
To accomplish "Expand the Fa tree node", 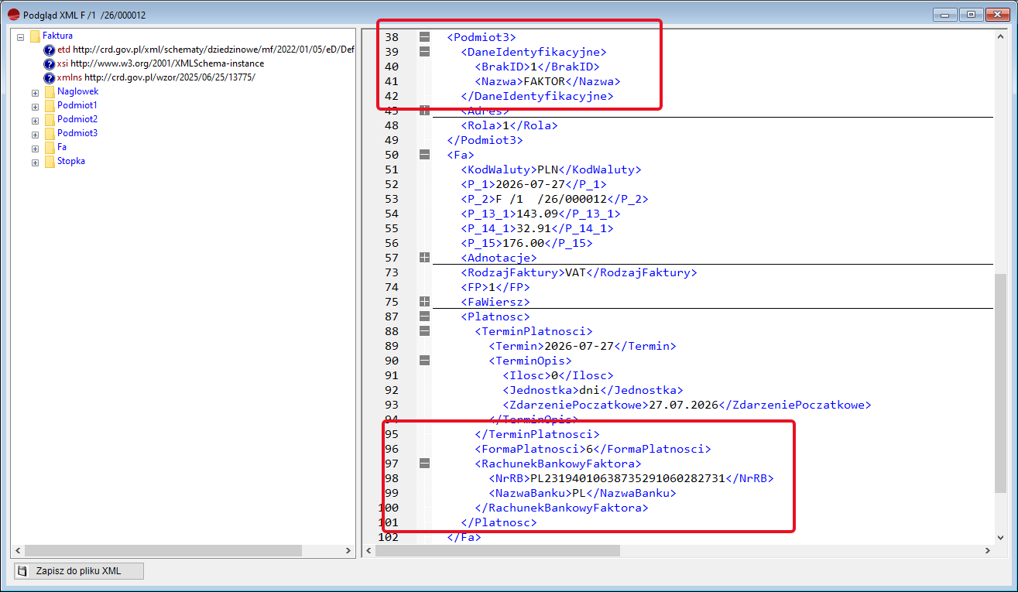I will pyautogui.click(x=35, y=148).
